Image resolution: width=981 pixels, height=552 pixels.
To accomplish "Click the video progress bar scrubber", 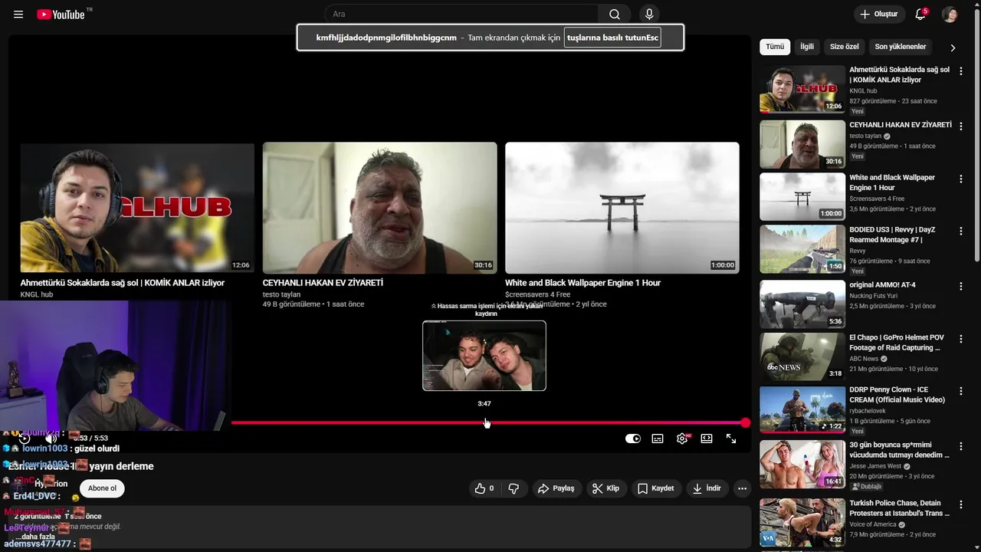I will (746, 422).
